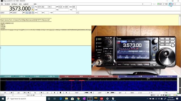Click the double-right fast cursor increment icon
The height and width of the screenshot is (101, 181).
(x=113, y=93)
